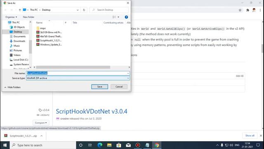Screen dimensions: 264x149
Task: Close the Chrome downloads bar
Action: tap(261, 136)
